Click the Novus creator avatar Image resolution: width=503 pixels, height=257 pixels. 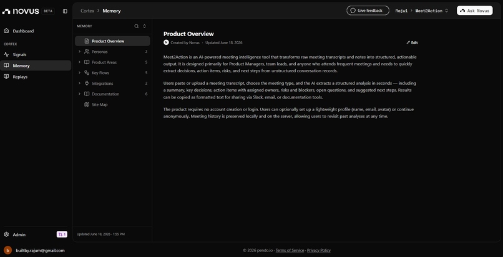(166, 42)
